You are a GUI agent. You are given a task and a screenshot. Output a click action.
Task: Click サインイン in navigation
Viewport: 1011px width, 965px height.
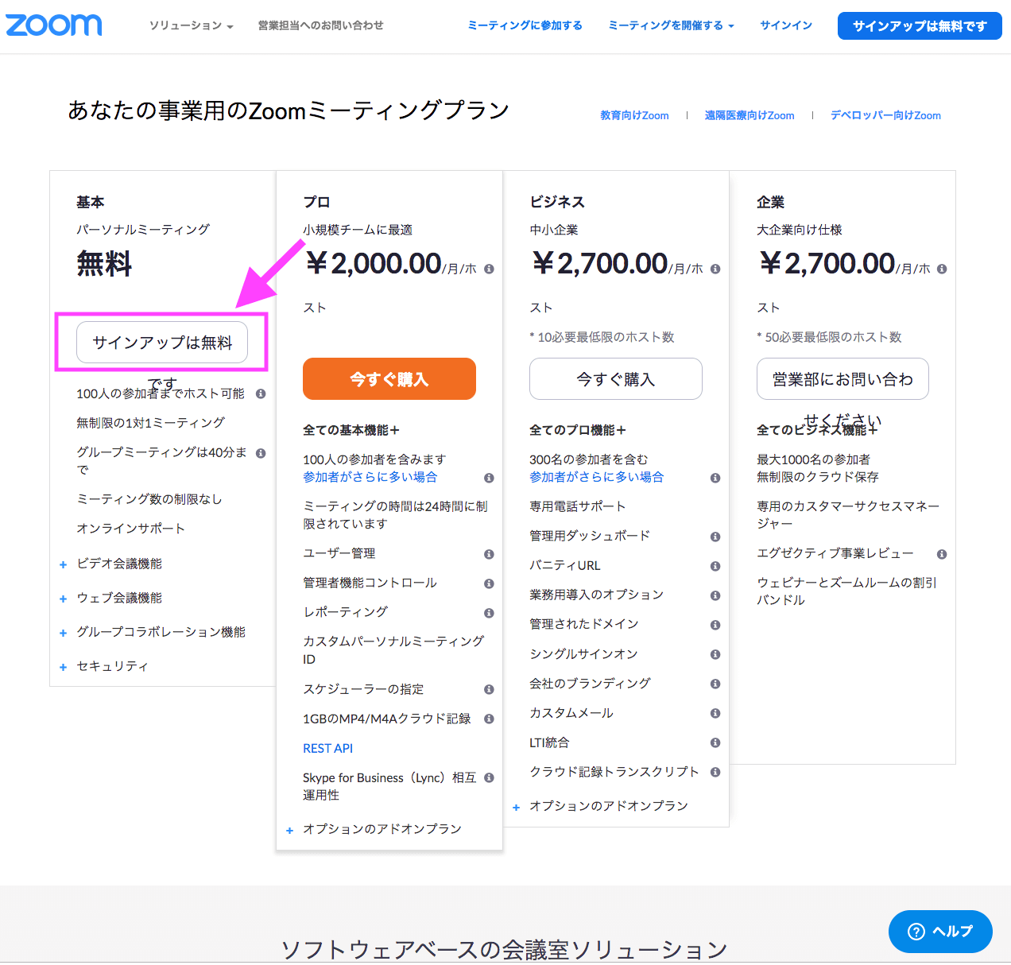tap(786, 25)
